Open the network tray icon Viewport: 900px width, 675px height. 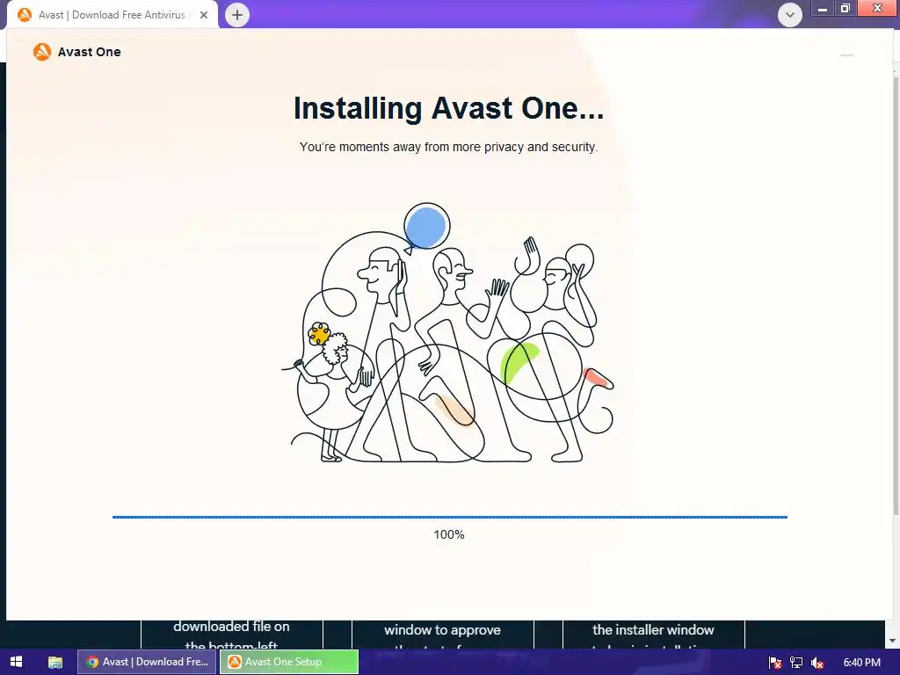pos(796,663)
